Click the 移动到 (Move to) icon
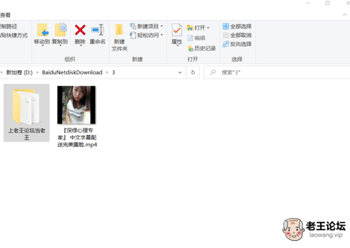The image size is (350, 248). coord(43,30)
